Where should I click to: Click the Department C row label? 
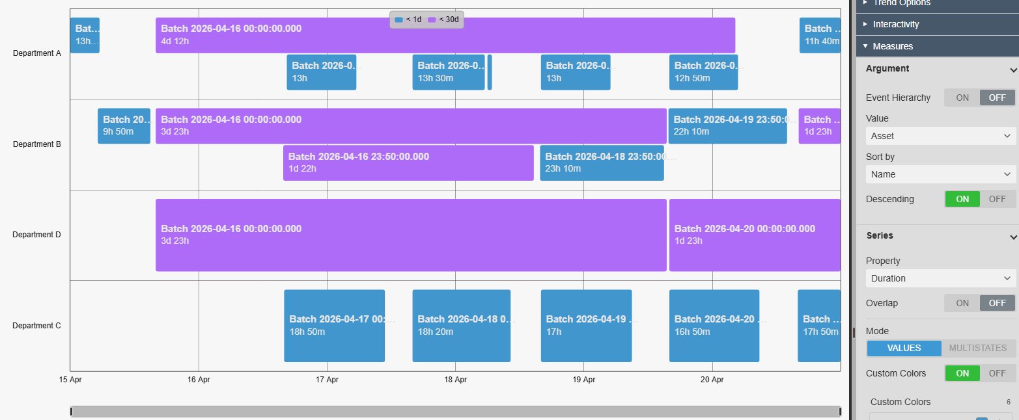click(37, 326)
